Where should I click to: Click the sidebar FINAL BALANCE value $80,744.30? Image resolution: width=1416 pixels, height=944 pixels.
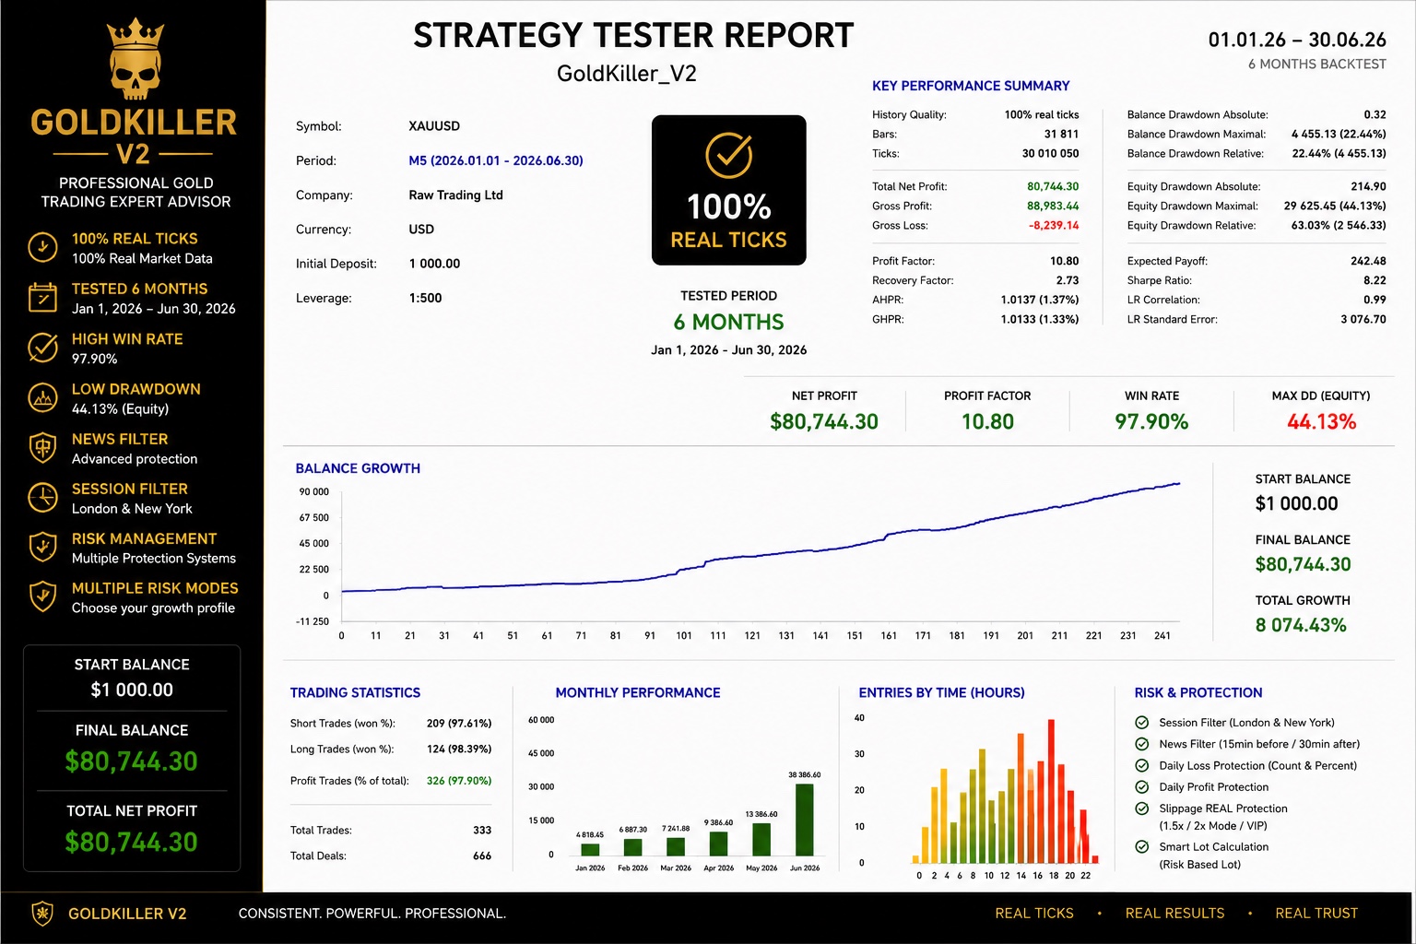tap(131, 761)
